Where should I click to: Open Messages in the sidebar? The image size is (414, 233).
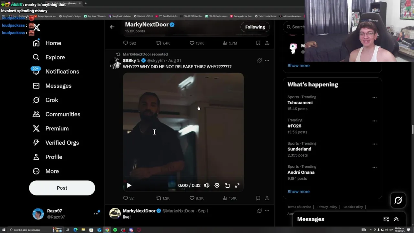[52, 86]
